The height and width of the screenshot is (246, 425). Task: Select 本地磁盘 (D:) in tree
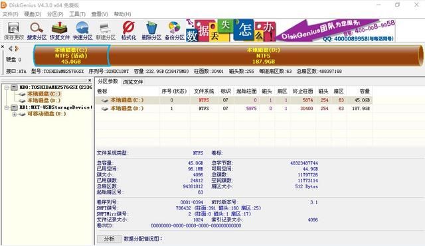pos(44,101)
